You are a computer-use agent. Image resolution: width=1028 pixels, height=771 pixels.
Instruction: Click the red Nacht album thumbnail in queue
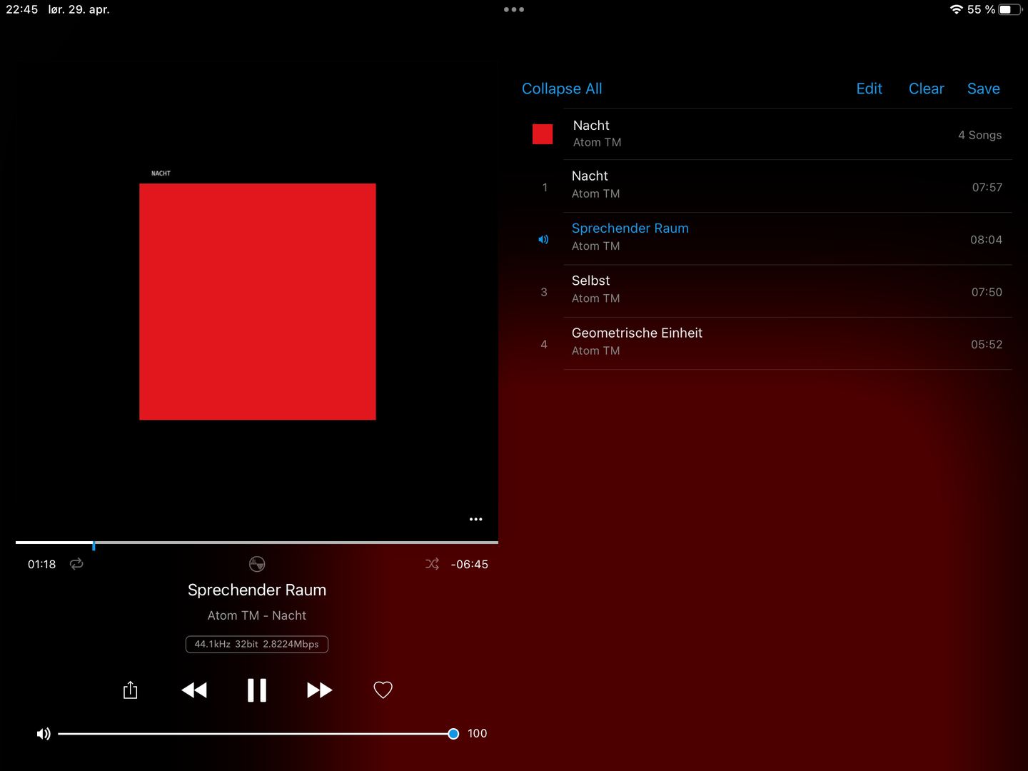[543, 134]
